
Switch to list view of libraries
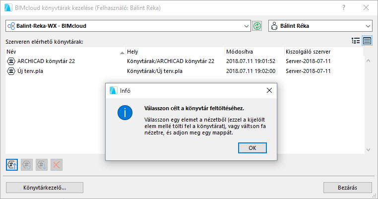(x=367, y=41)
